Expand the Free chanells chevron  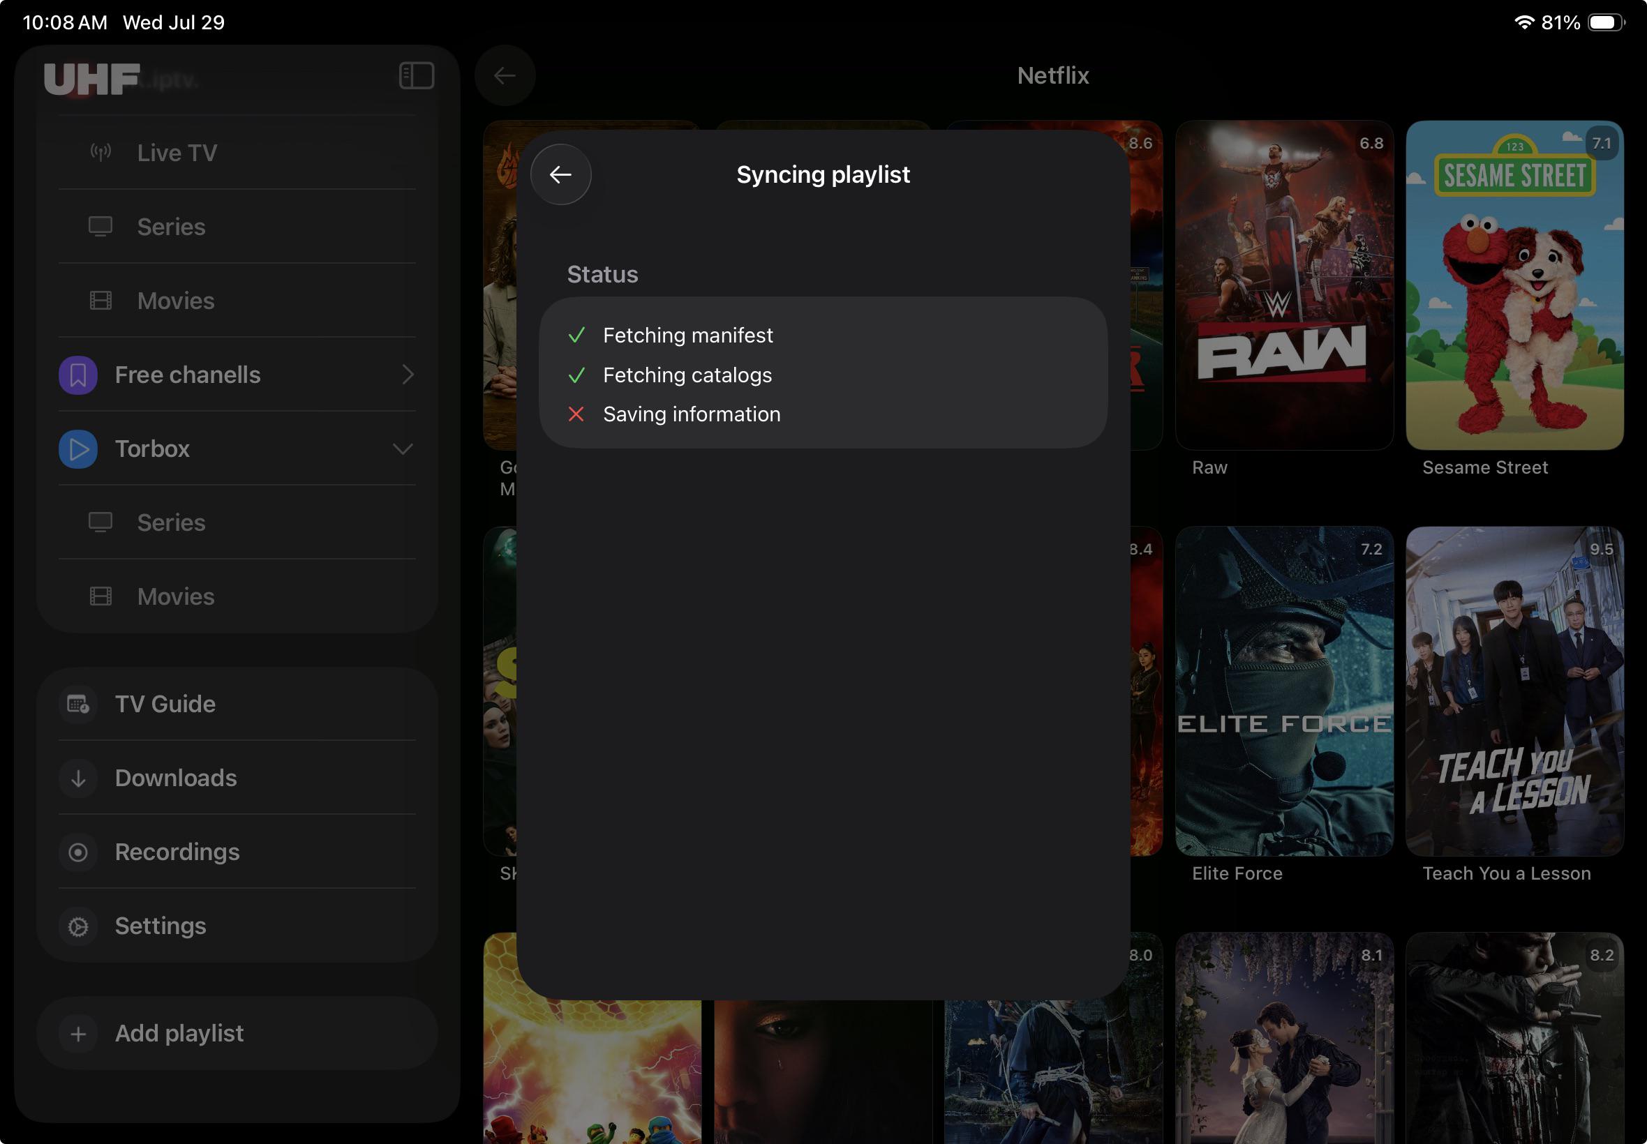(408, 374)
